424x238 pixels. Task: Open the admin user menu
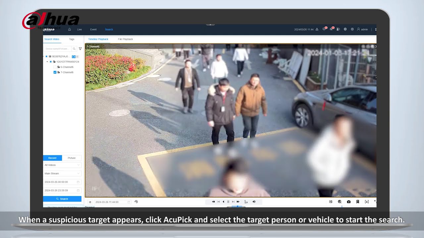[x=362, y=29]
